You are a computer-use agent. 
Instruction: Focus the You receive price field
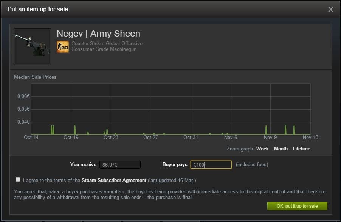click(120, 165)
